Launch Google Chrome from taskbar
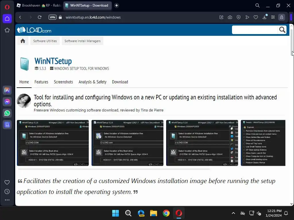 click(166, 213)
